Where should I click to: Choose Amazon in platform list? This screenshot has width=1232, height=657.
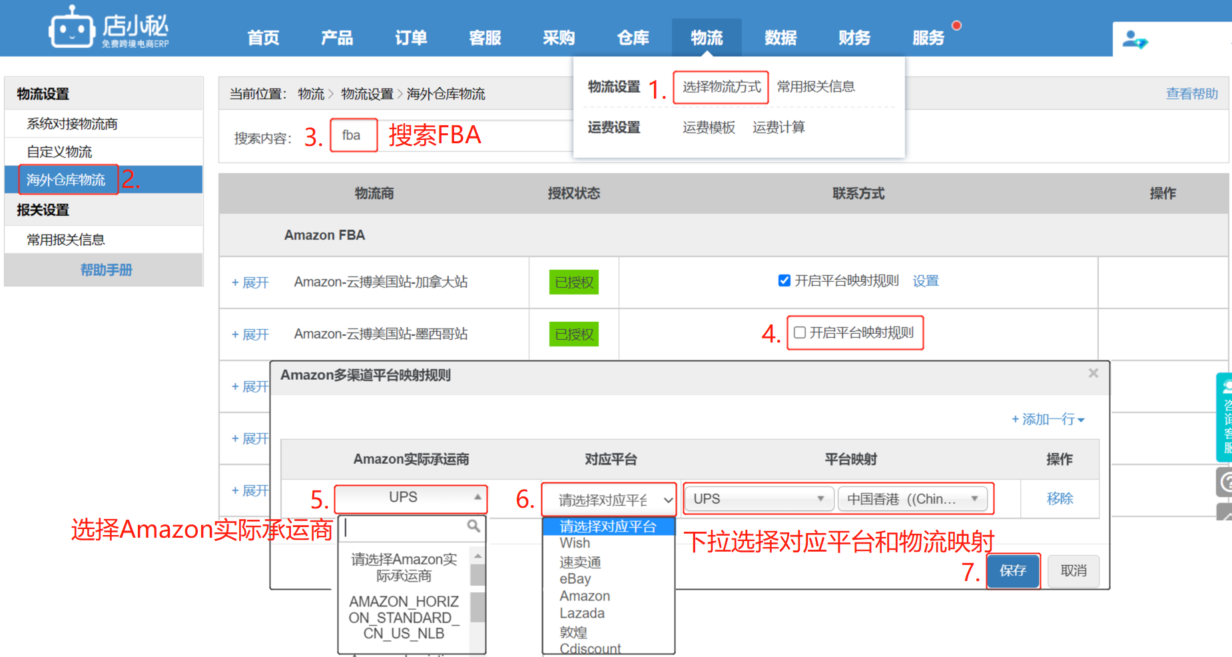pos(585,596)
